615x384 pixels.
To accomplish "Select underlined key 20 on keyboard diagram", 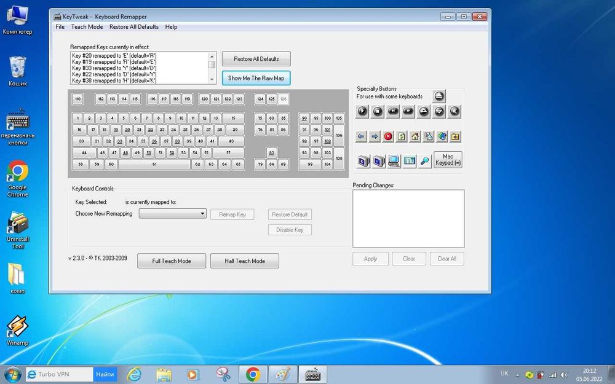I will pyautogui.click(x=127, y=130).
